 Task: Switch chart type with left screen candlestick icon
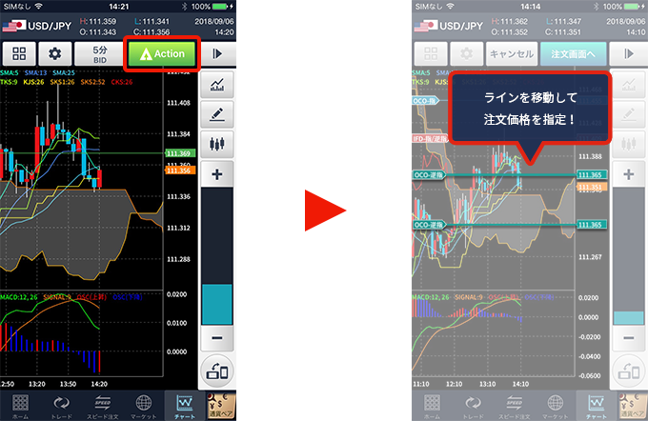point(217,145)
